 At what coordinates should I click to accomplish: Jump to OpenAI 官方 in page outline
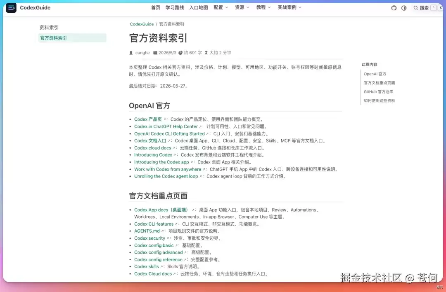pyautogui.click(x=375, y=74)
